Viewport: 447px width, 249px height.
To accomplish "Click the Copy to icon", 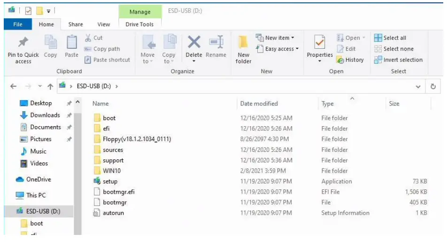I will click(170, 42).
